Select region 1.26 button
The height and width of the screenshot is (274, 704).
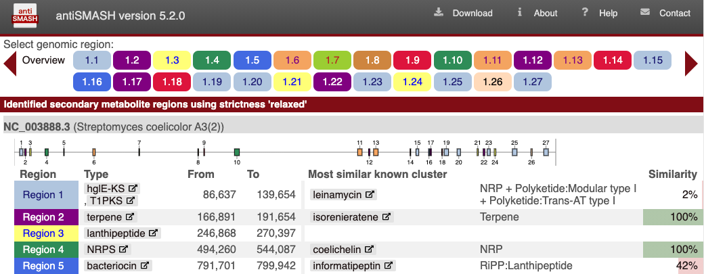click(493, 82)
